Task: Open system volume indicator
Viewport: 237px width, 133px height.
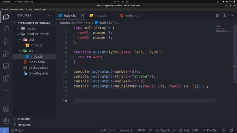Action: [227, 1]
